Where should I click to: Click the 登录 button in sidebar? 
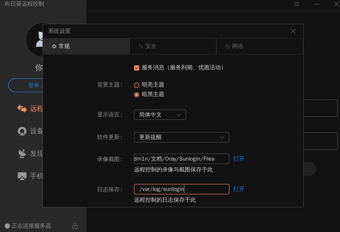click(x=26, y=85)
